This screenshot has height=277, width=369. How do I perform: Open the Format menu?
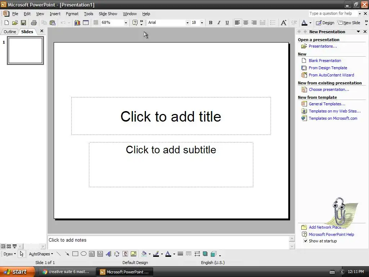coord(72,14)
